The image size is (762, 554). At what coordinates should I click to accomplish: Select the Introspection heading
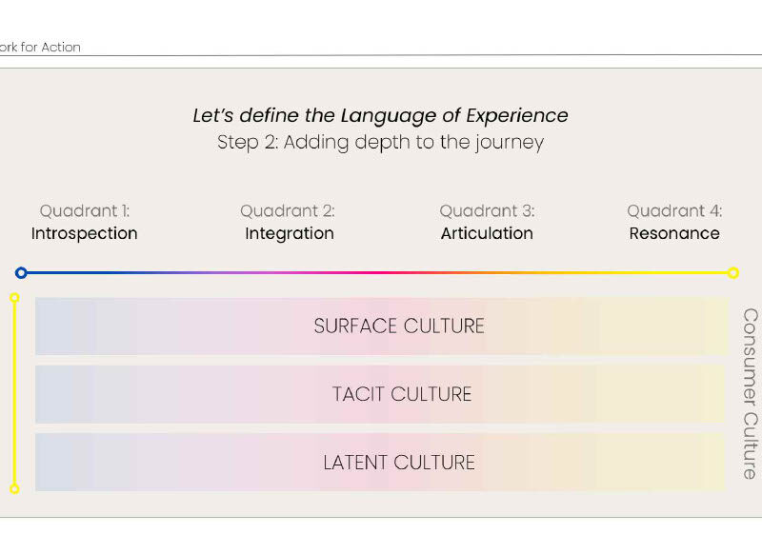(x=85, y=233)
